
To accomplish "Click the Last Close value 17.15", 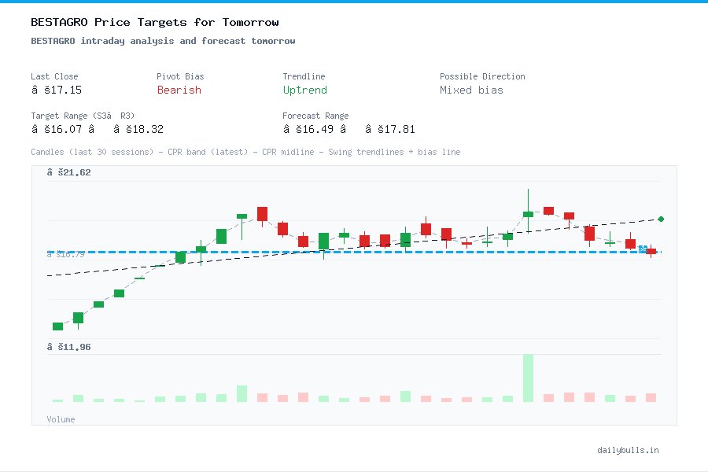I will point(57,90).
